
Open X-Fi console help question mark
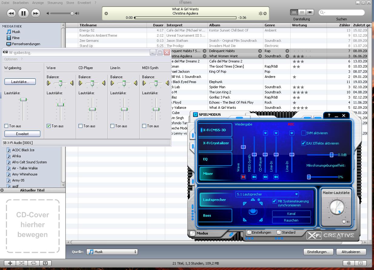[x=329, y=115]
